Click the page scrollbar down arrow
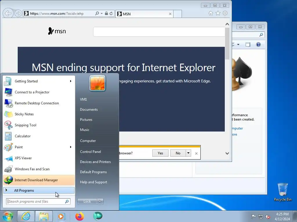This screenshot has height=222, width=297. tap(227, 153)
